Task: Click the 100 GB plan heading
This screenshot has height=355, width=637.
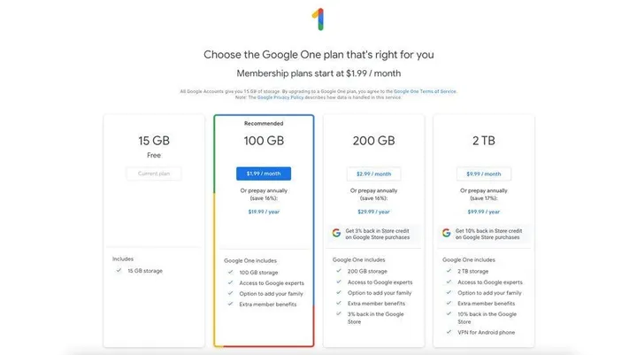Action: coord(263,142)
